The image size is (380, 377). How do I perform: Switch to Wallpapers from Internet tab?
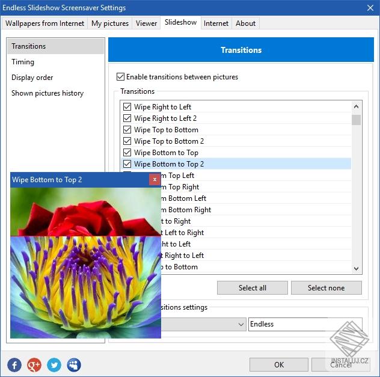click(x=44, y=23)
